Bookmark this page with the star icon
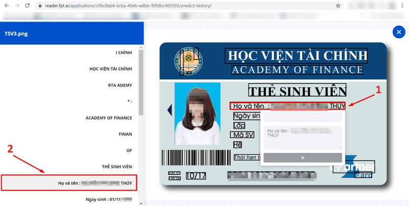 pos(338,6)
